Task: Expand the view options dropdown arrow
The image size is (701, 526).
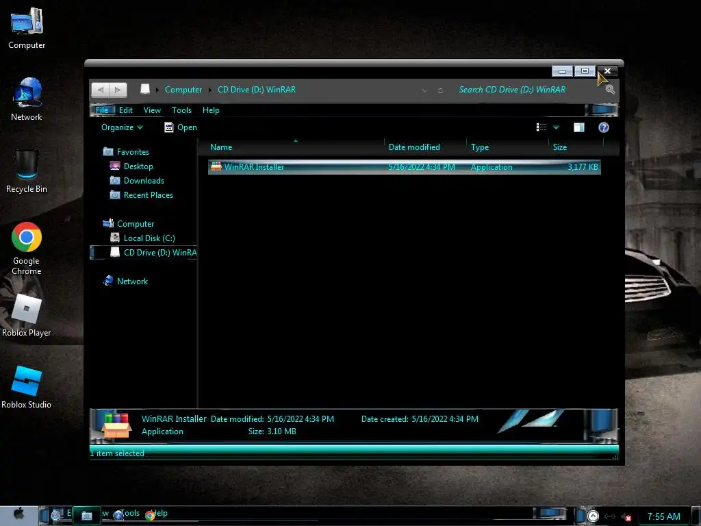Action: (x=556, y=127)
